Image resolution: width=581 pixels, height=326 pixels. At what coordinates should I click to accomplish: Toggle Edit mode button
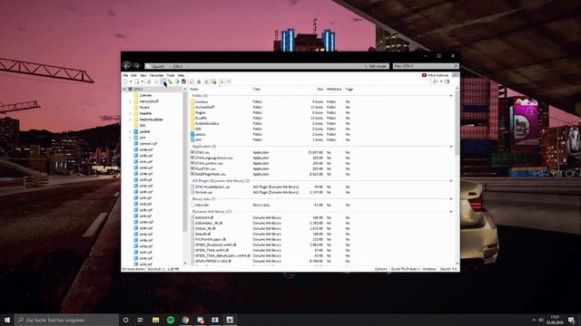coord(375,66)
